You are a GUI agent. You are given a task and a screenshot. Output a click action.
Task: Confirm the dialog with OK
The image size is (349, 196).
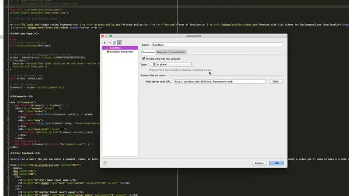[276, 163]
